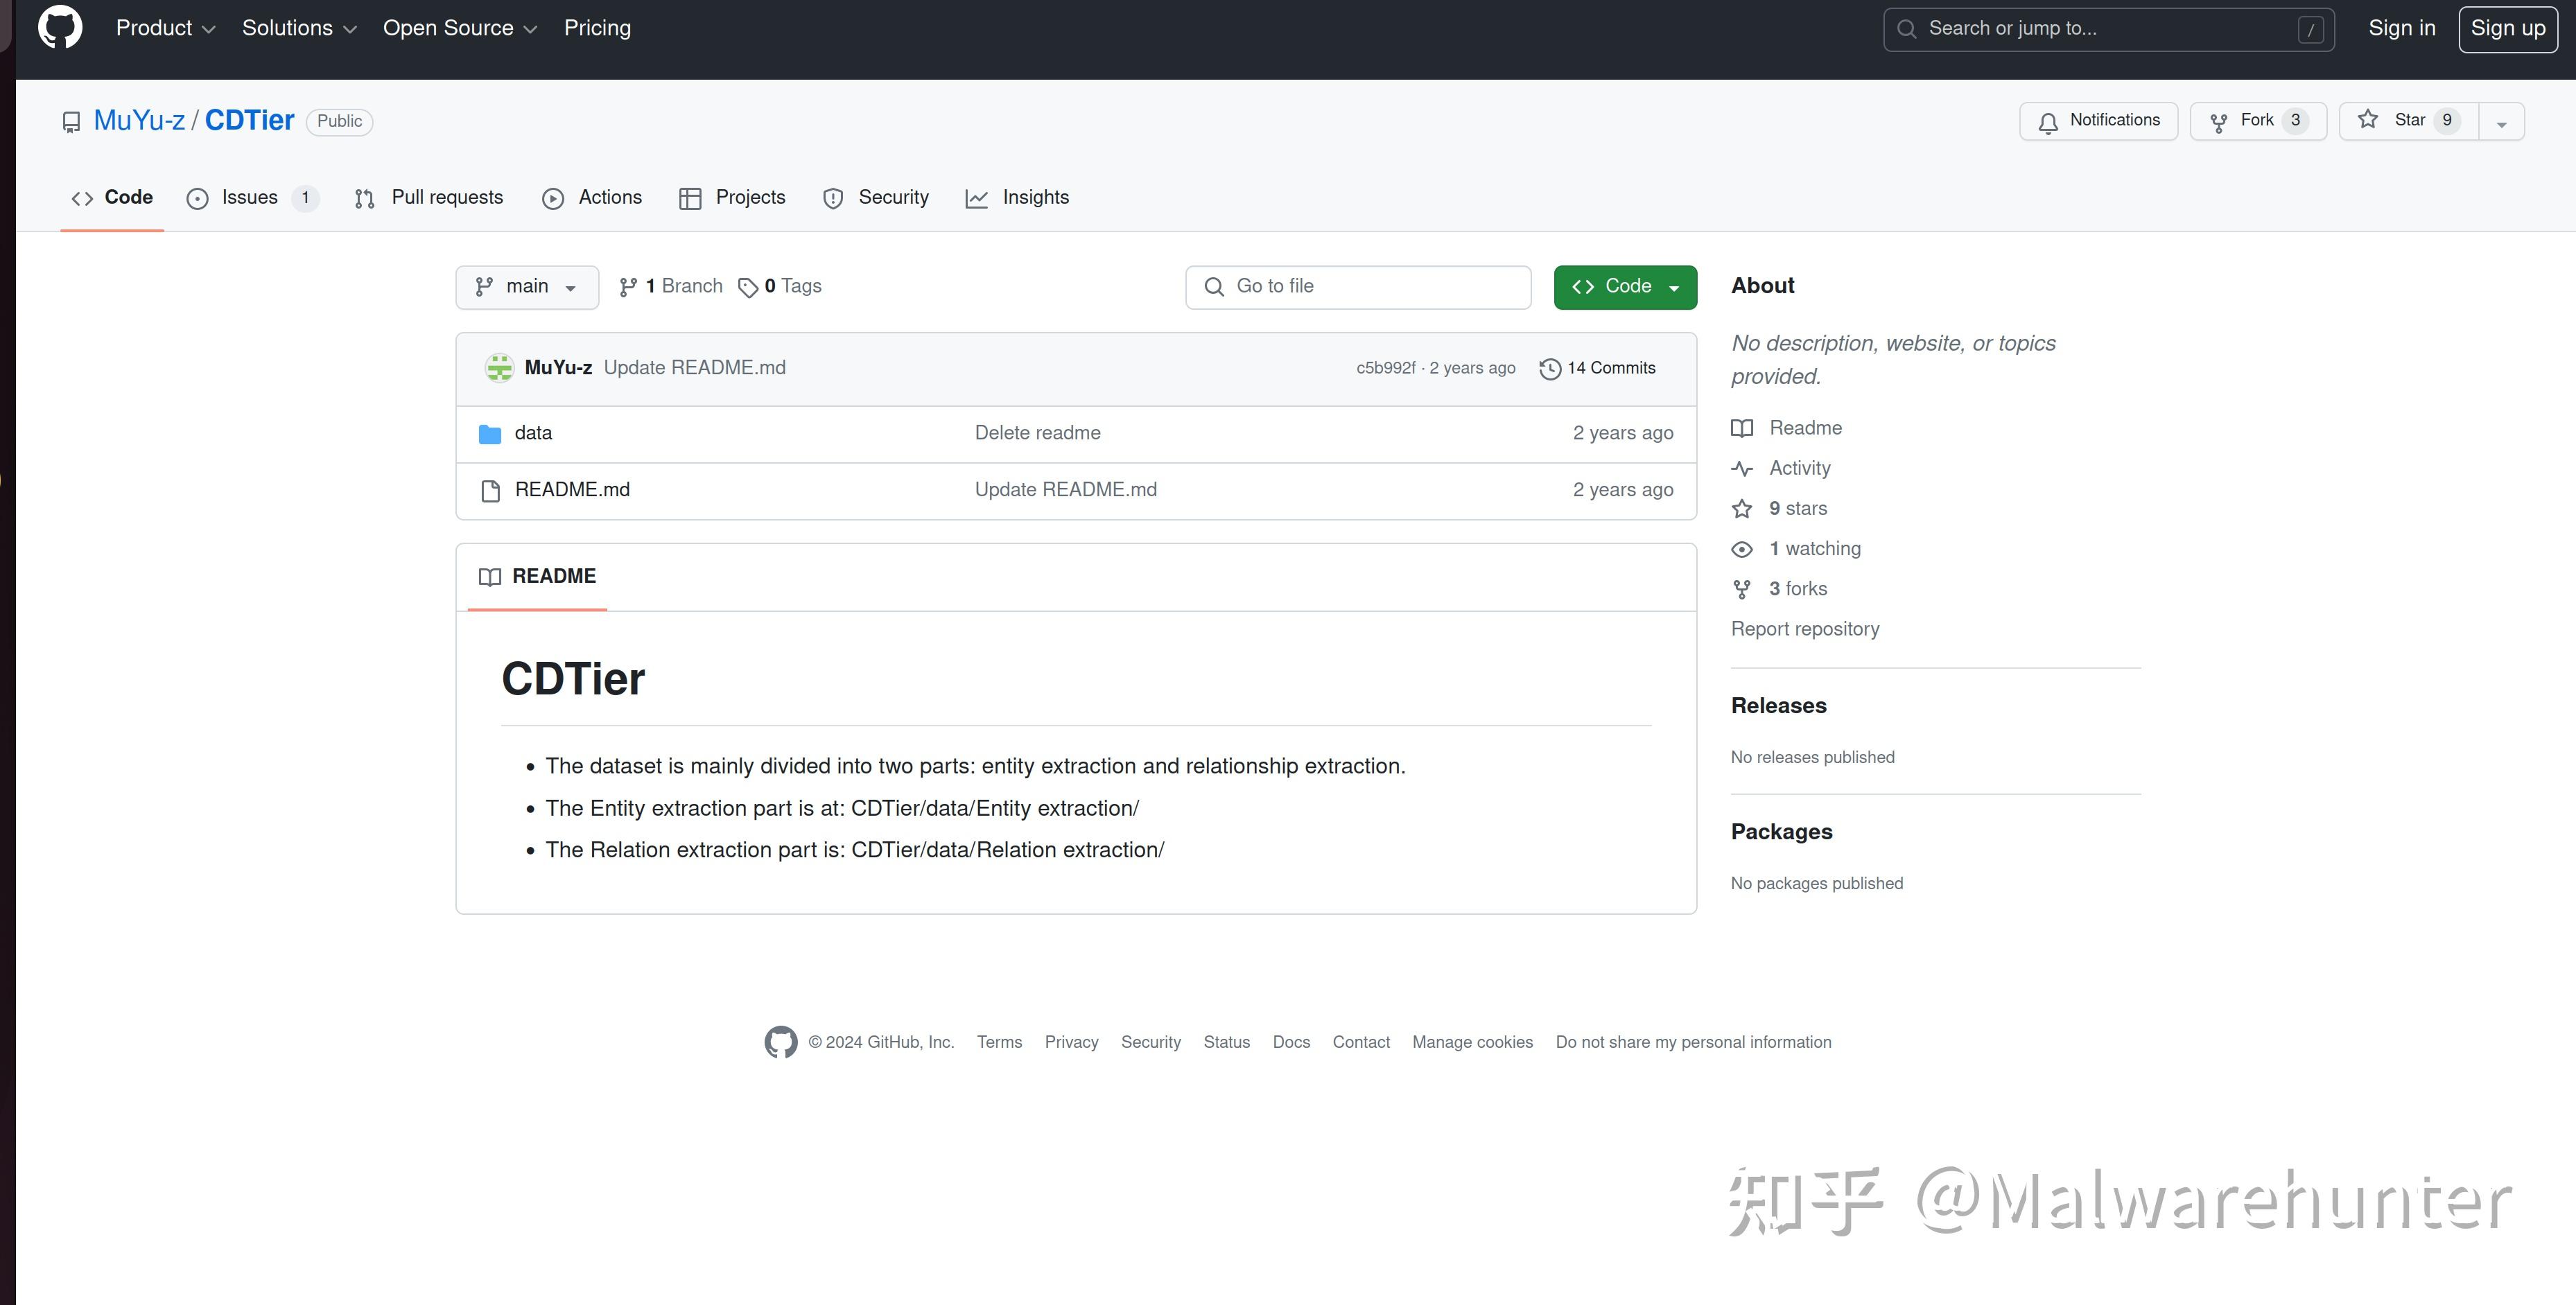
Task: Open the main branch selector dropdown
Action: tap(526, 287)
